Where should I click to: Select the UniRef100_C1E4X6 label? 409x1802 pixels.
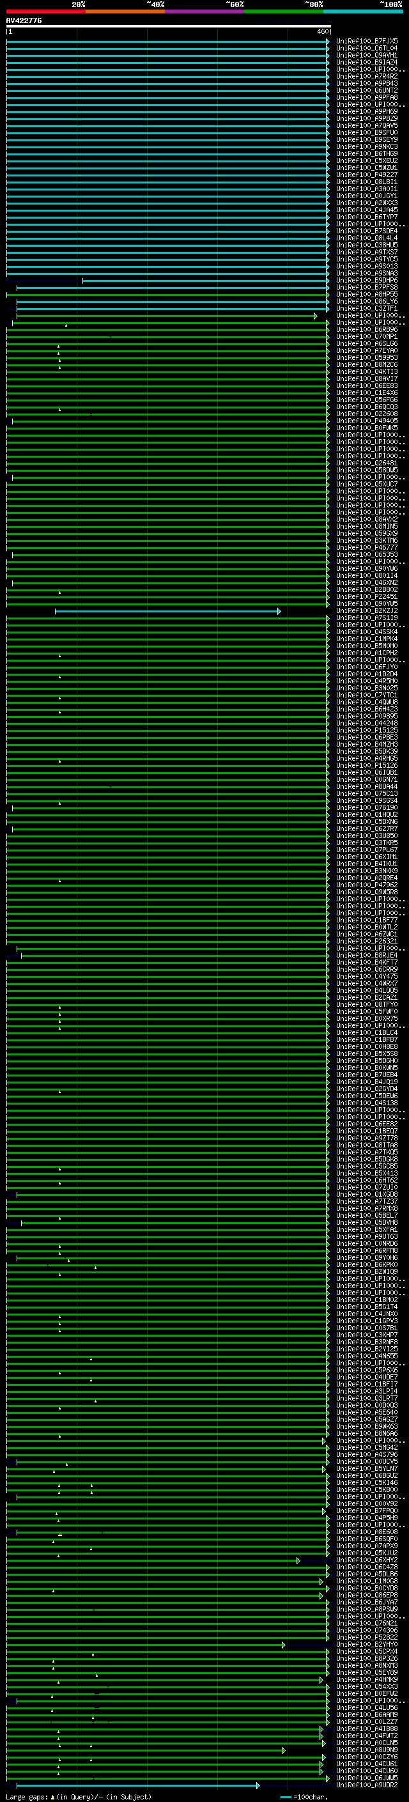pyautogui.click(x=366, y=392)
